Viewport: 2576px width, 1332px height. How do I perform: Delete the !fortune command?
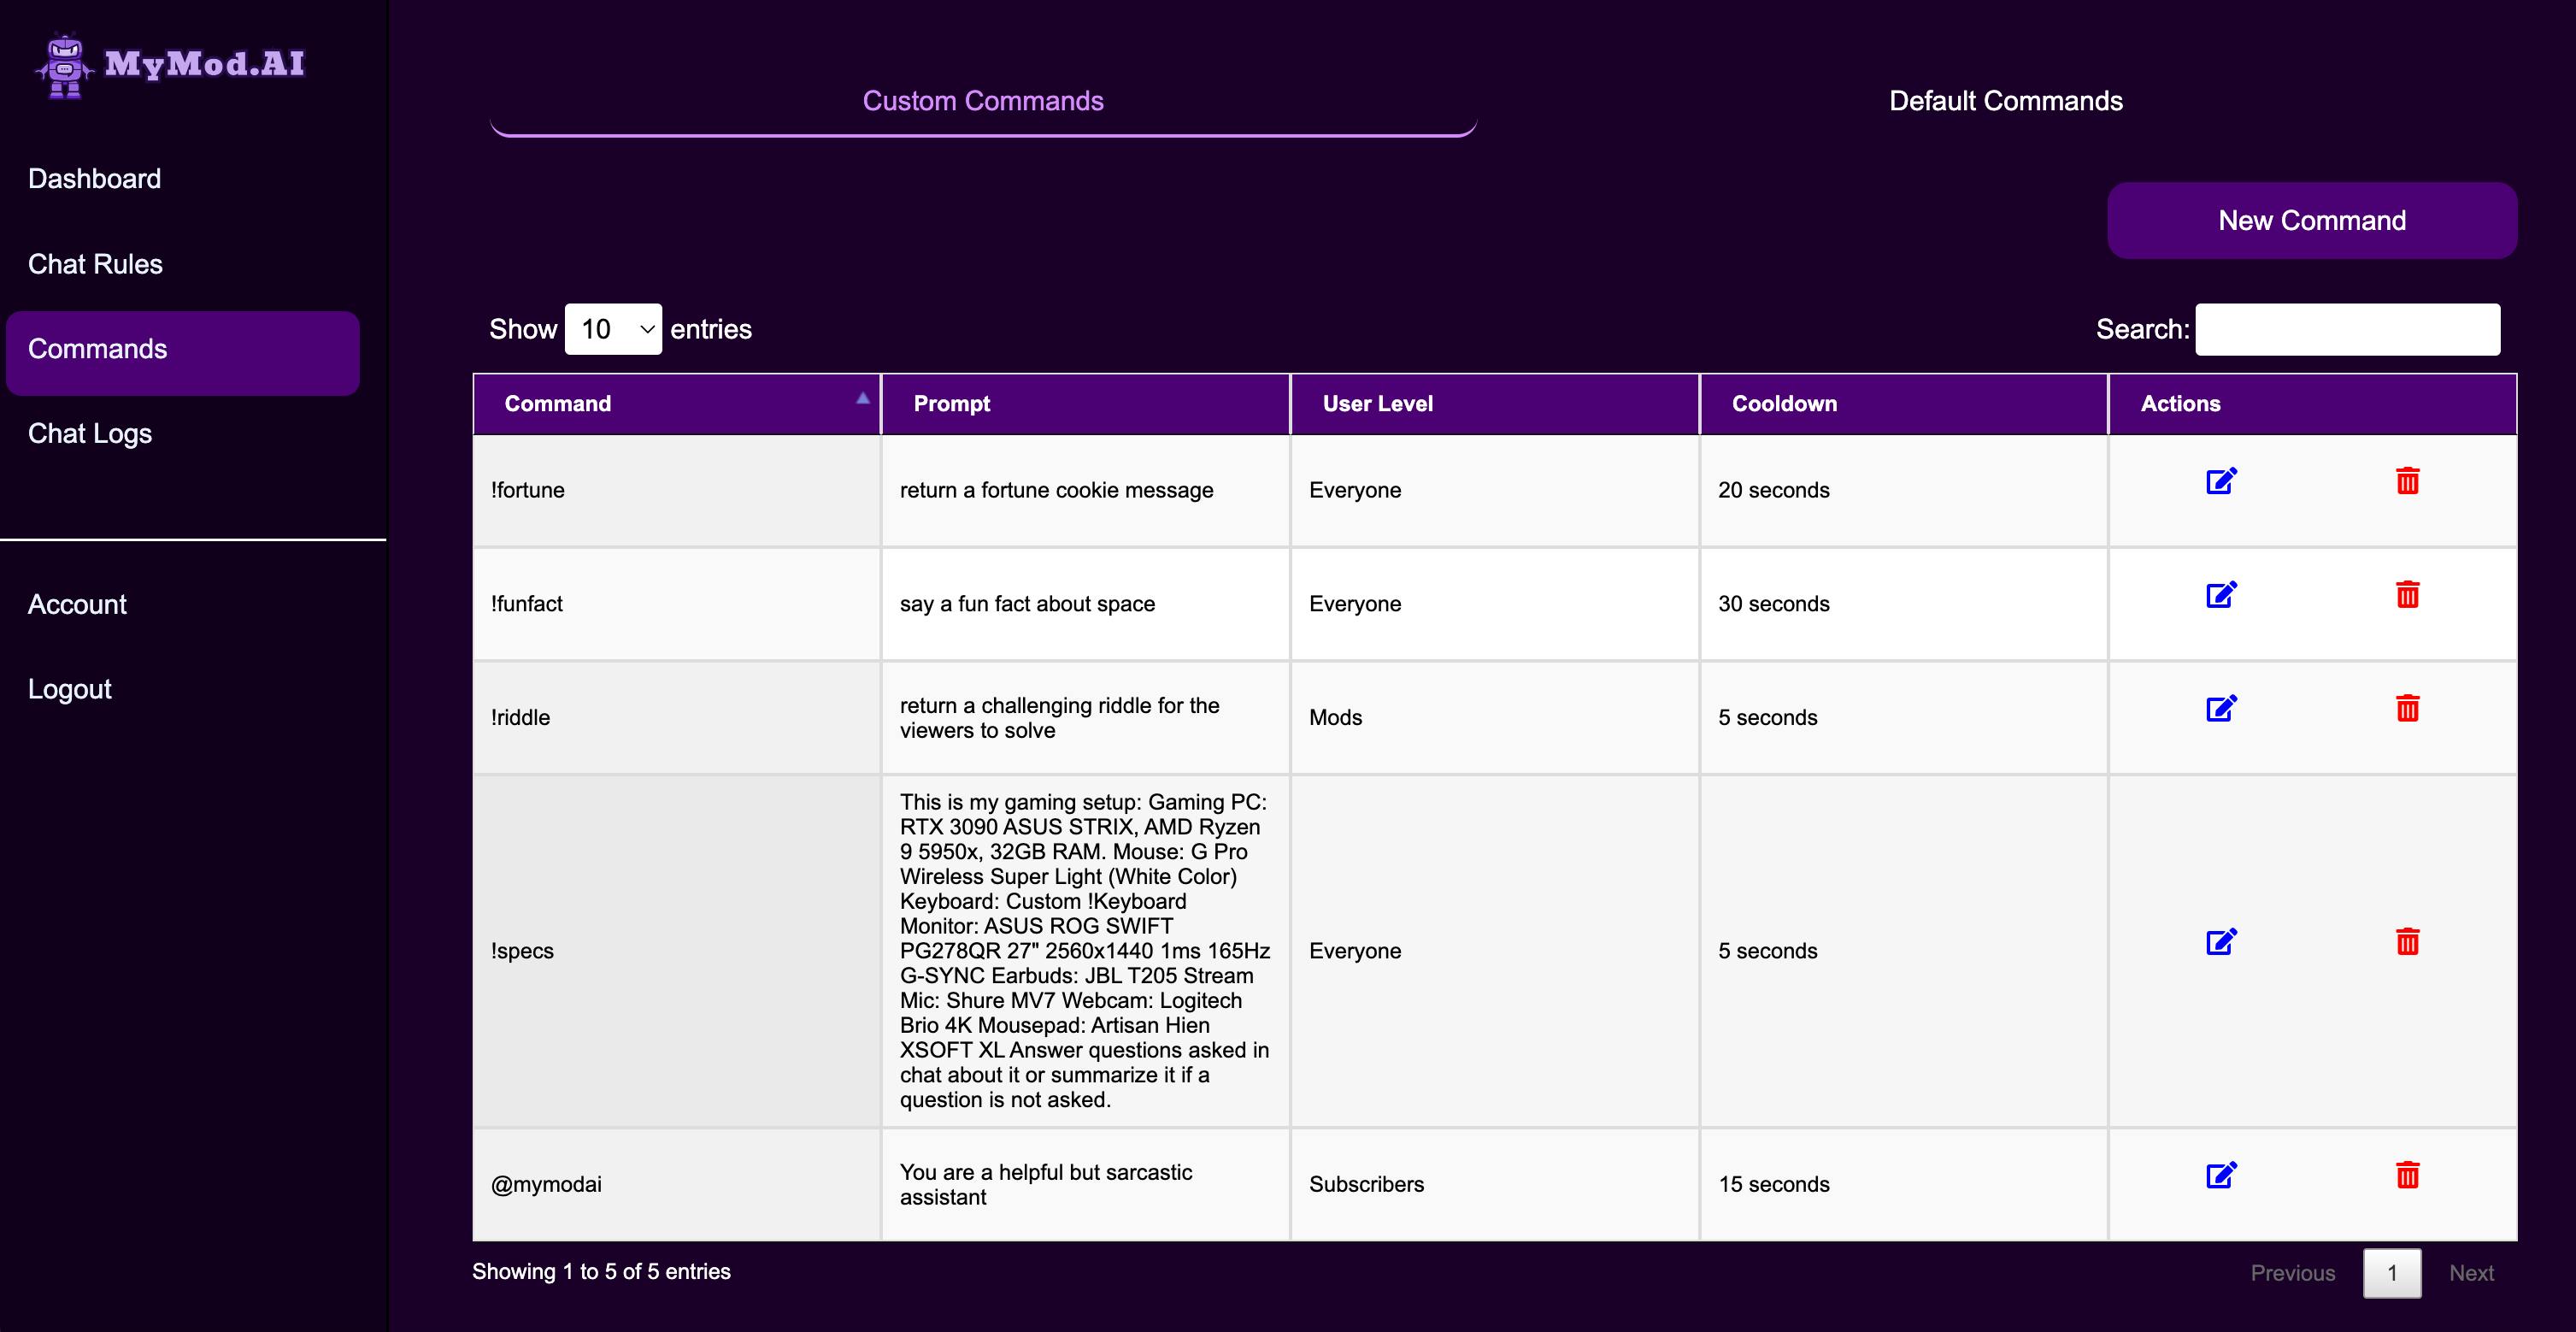click(2407, 481)
